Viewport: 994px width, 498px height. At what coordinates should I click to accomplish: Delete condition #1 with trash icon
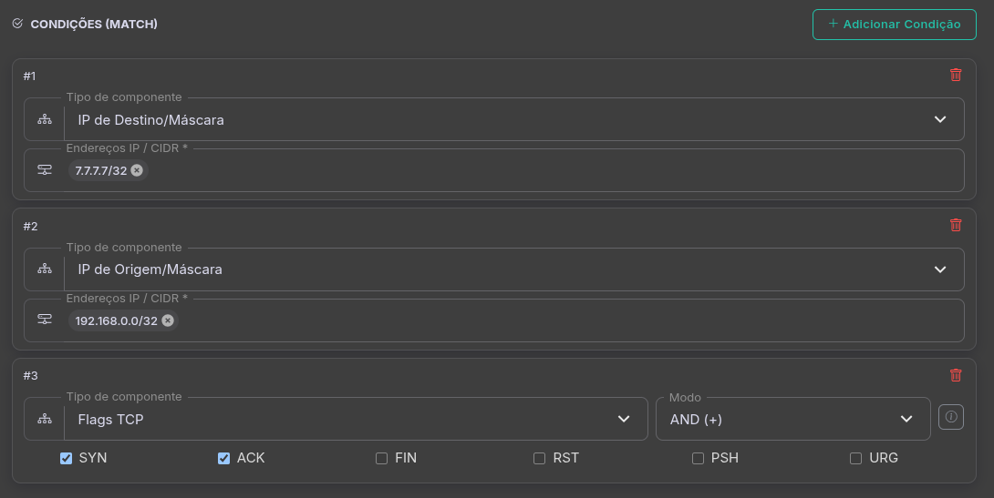[x=956, y=76]
